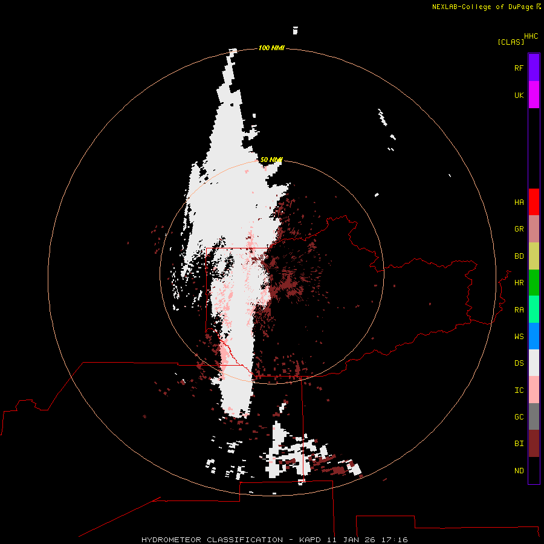
Task: Click the BI brown legend swatch
Action: tap(534, 444)
